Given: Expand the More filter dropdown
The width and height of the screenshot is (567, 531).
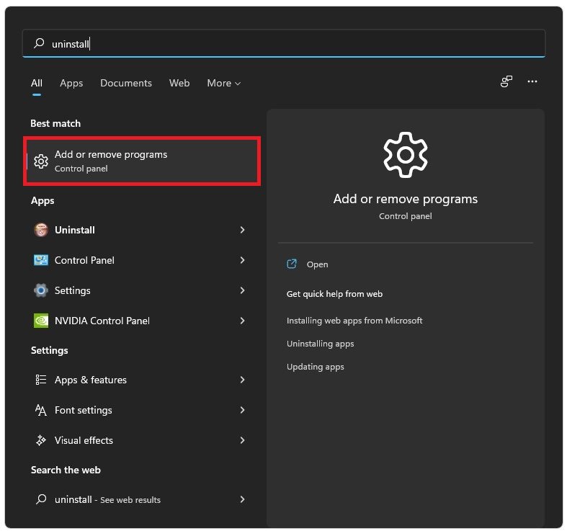Looking at the screenshot, I should tap(223, 83).
